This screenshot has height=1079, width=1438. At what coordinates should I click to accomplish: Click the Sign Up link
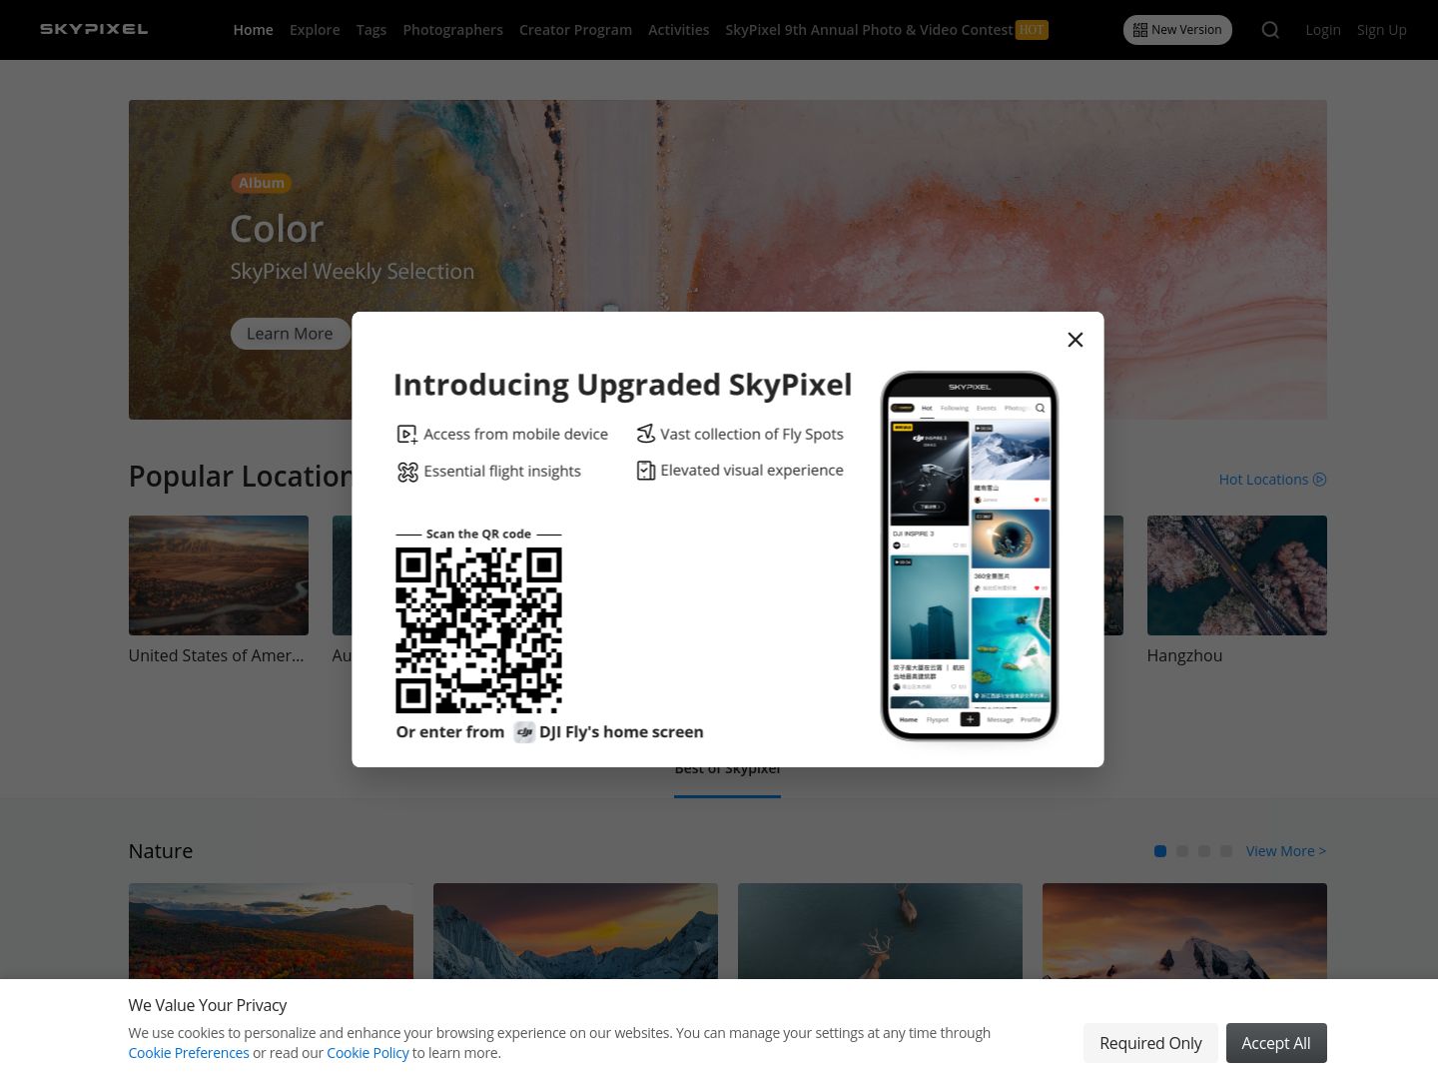pos(1381,30)
